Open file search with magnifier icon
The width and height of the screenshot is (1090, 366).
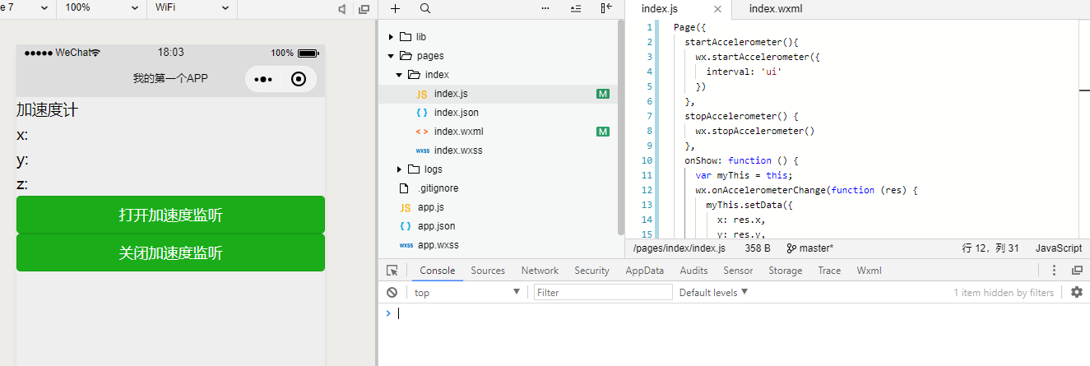(425, 8)
